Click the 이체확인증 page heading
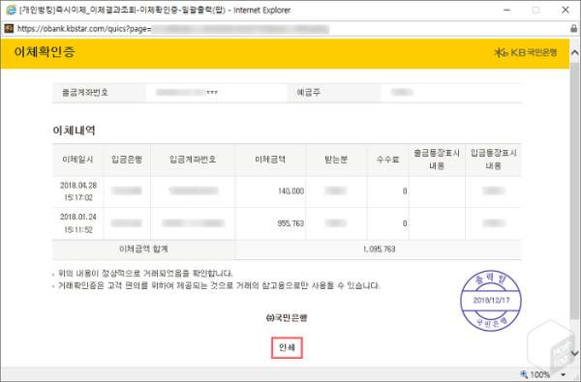This screenshot has width=581, height=382. tap(45, 52)
